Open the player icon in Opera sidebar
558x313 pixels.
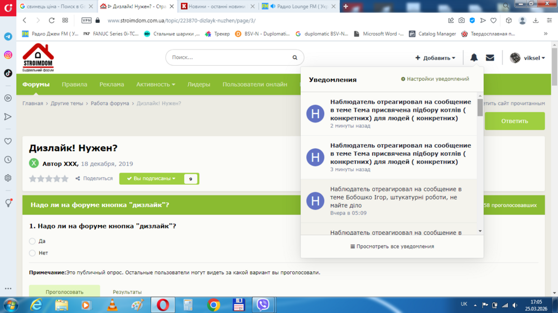coord(8,98)
